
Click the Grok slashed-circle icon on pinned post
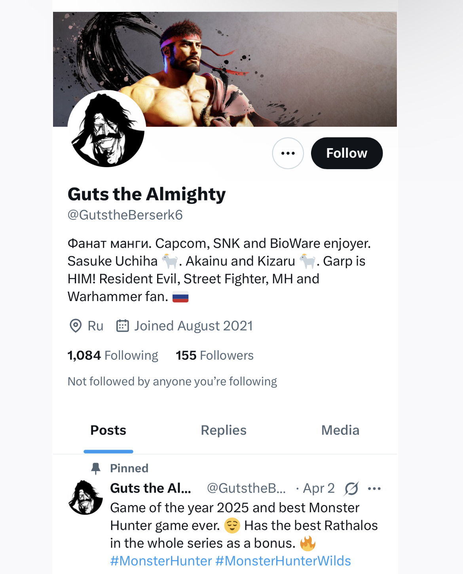[x=351, y=488]
